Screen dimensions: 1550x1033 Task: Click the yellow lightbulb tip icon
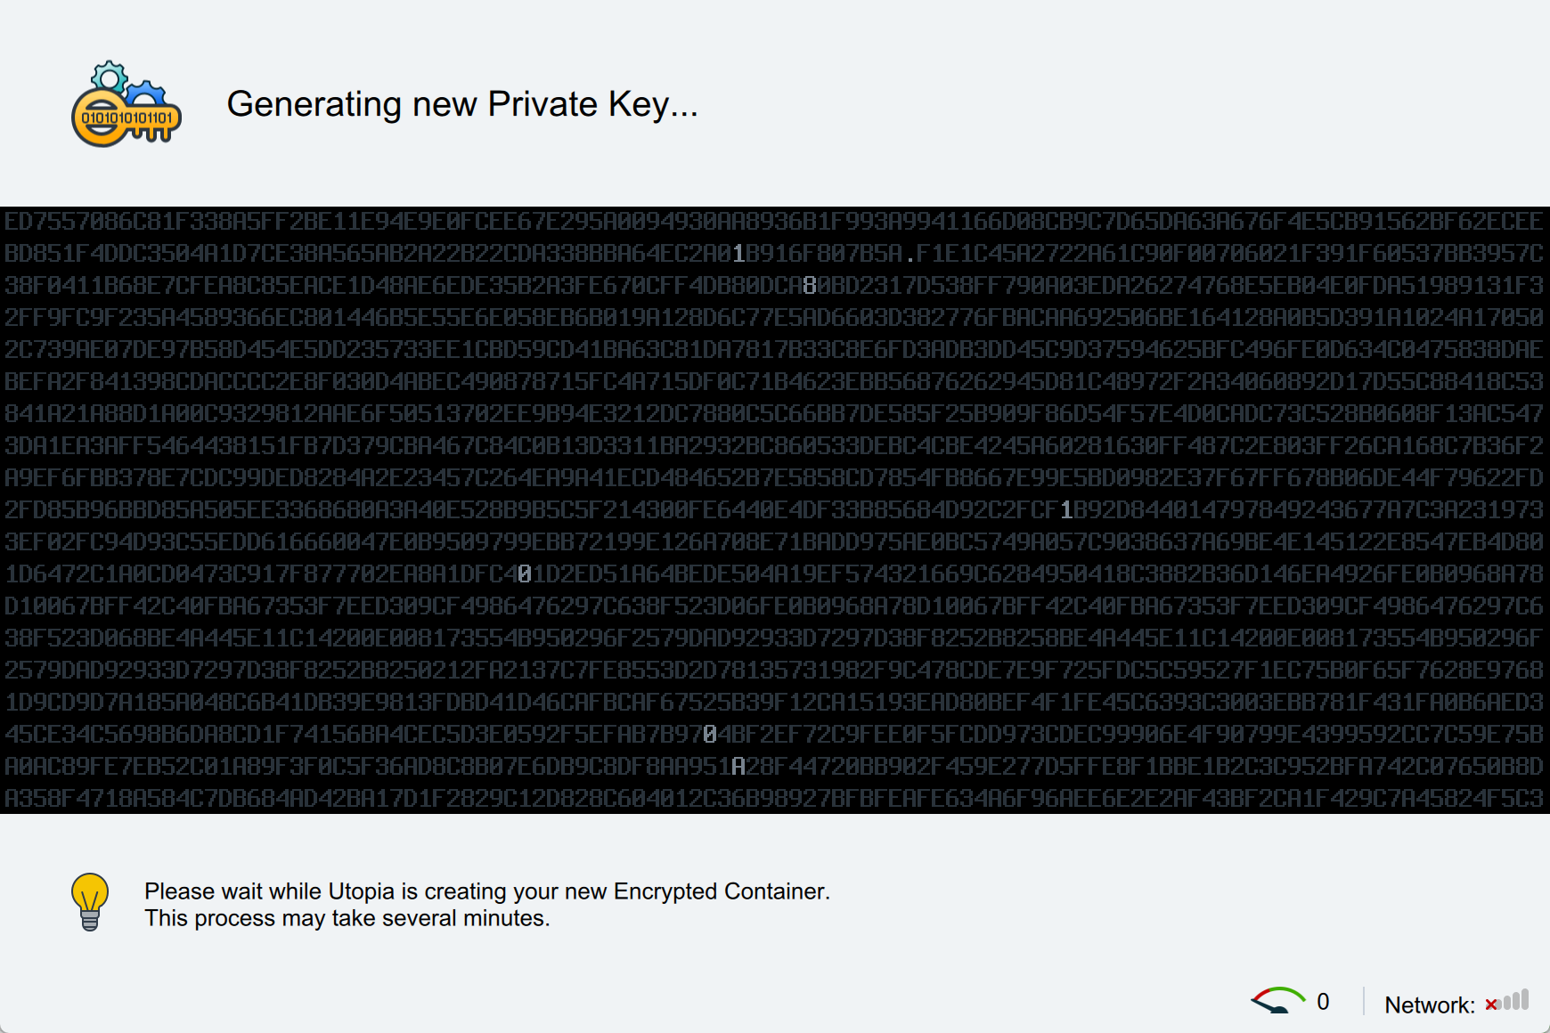tap(90, 901)
